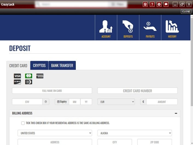Screen dimensions: 193x145
Task: Focus the Credit Card Number field
Action: click(x=137, y=91)
